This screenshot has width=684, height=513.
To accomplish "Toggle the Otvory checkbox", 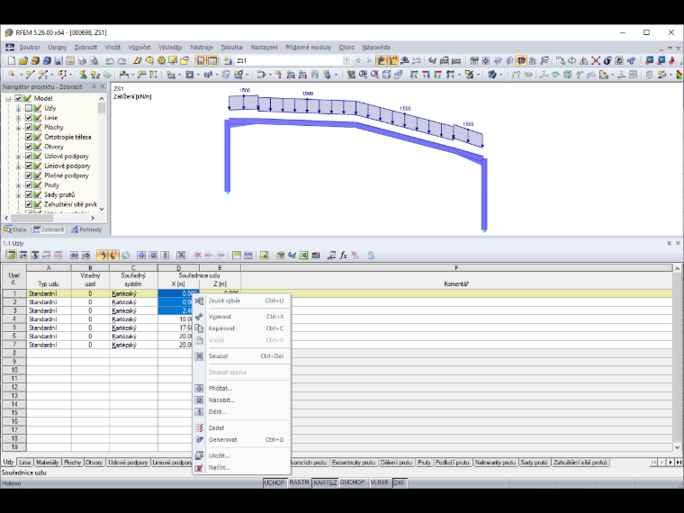I will (x=29, y=147).
